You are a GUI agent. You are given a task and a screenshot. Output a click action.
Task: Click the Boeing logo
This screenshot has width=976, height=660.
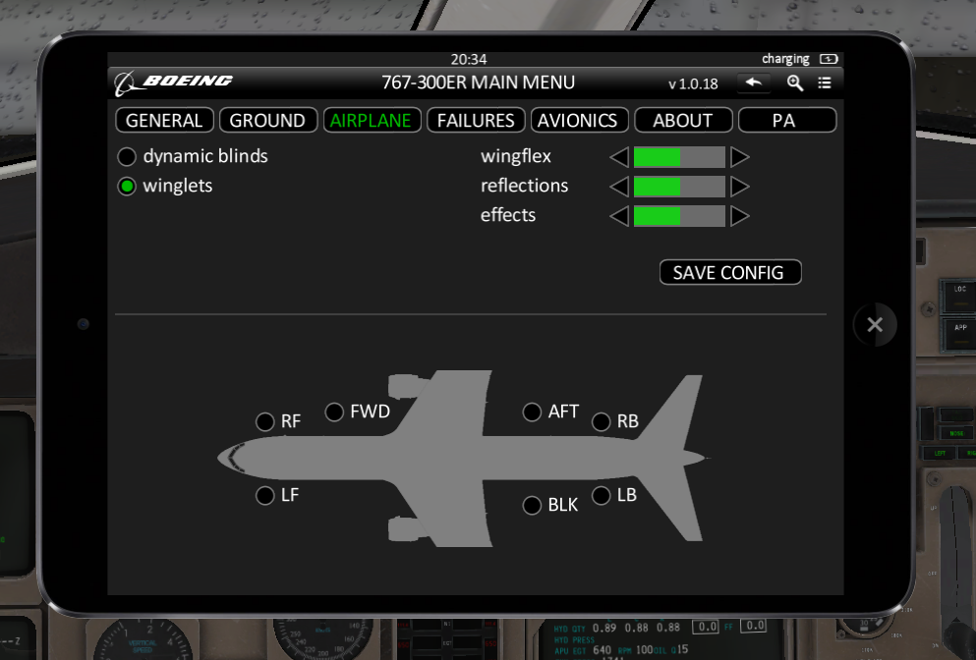coord(173,82)
